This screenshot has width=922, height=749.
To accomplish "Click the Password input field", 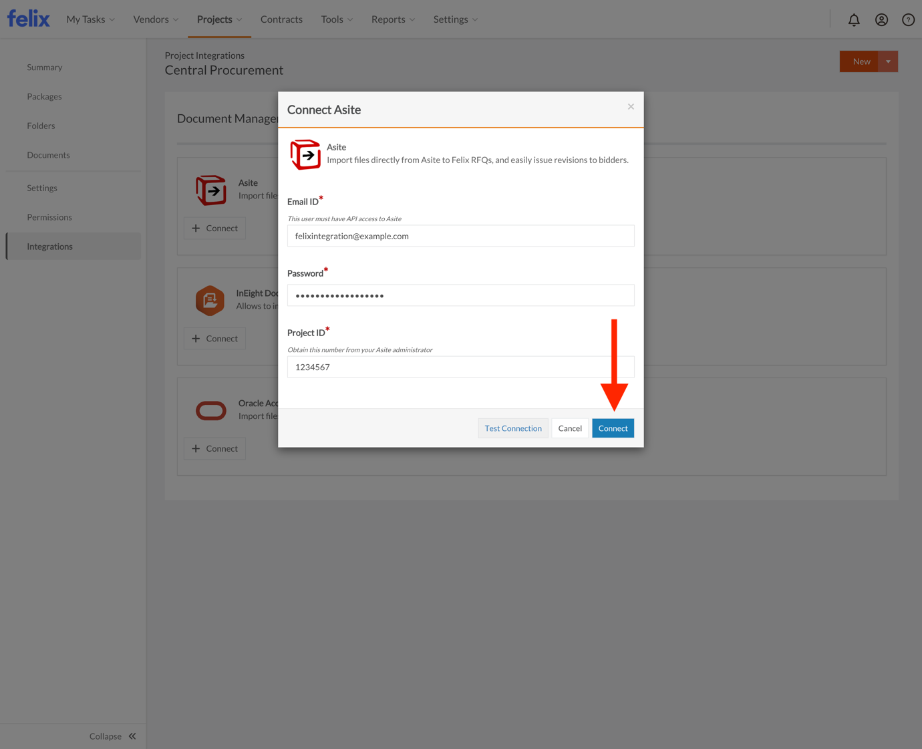I will click(x=461, y=295).
